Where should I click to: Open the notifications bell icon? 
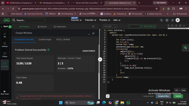173,20
